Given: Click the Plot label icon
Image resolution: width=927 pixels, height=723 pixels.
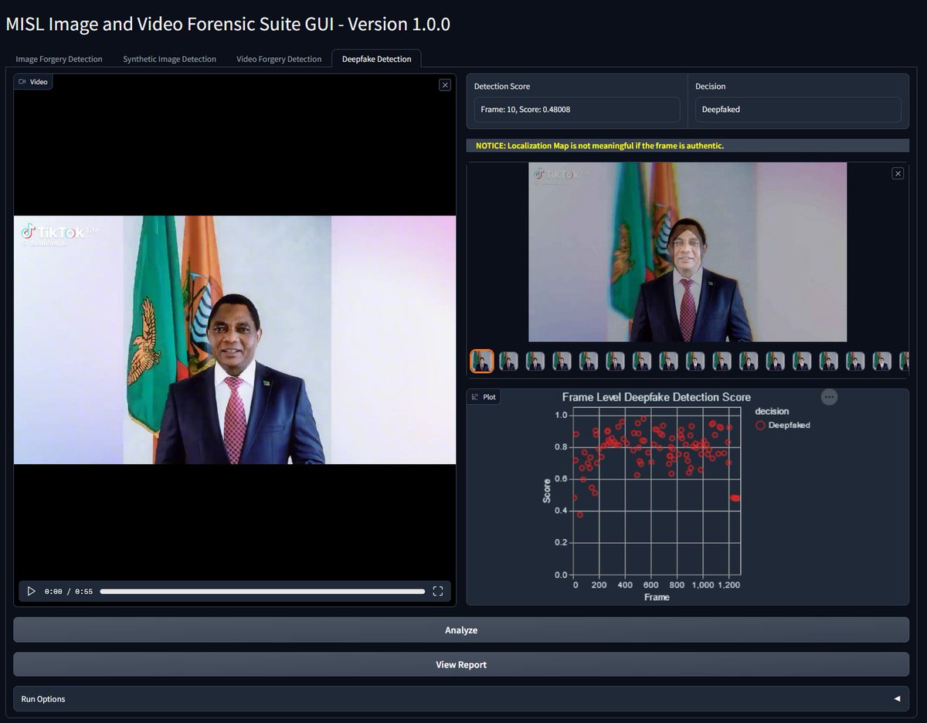Looking at the screenshot, I should (474, 397).
